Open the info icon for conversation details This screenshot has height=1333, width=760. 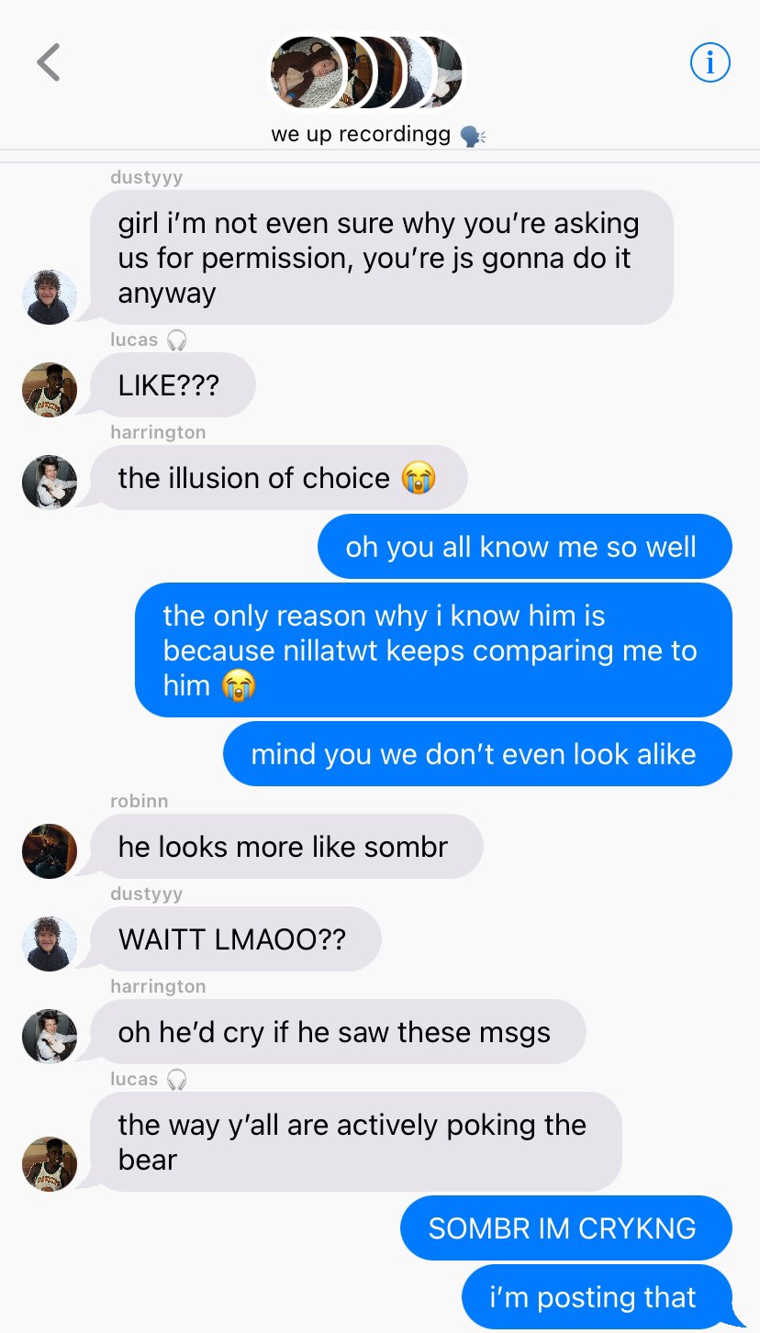[710, 62]
